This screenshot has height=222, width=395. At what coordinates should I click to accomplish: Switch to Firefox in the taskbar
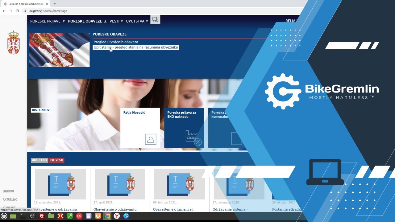pyautogui.click(x=98, y=216)
